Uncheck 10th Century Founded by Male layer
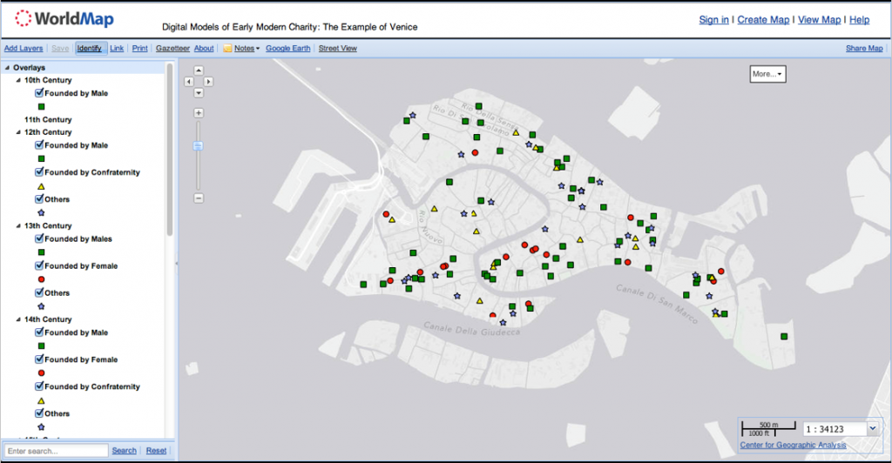The image size is (892, 463). (39, 92)
